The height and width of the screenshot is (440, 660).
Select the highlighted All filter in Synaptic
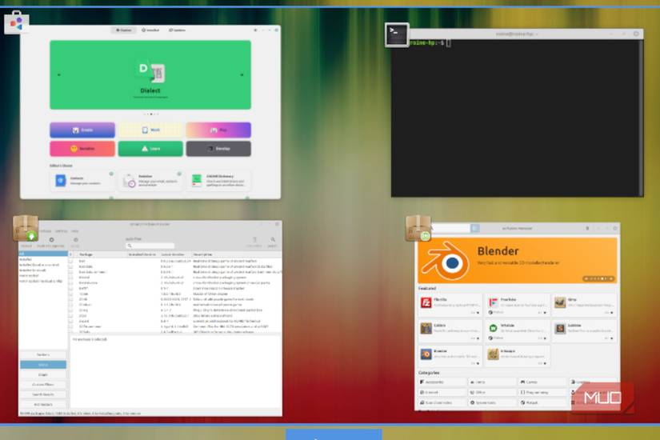43,254
